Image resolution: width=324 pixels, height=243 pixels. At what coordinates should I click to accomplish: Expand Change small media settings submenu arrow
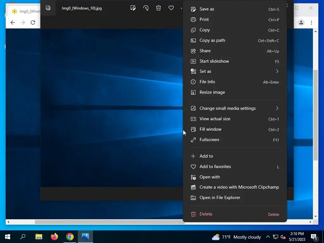tap(277, 108)
